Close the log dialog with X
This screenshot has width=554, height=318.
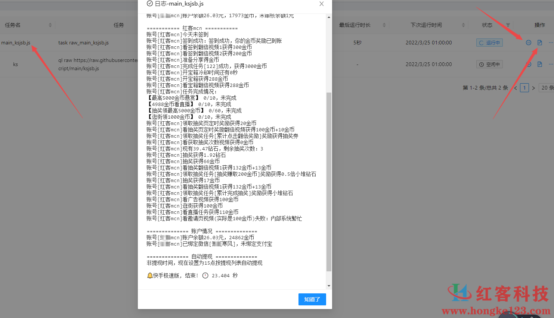tap(321, 4)
